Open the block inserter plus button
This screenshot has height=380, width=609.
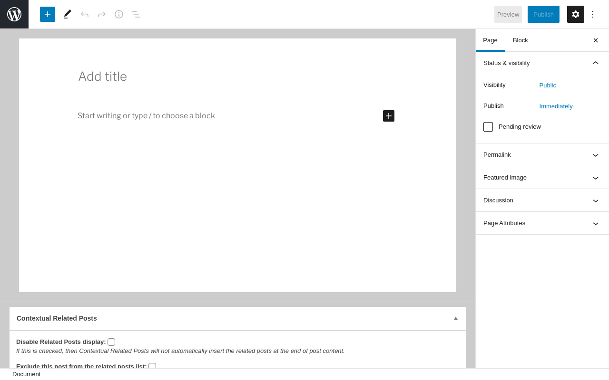pyautogui.click(x=48, y=14)
